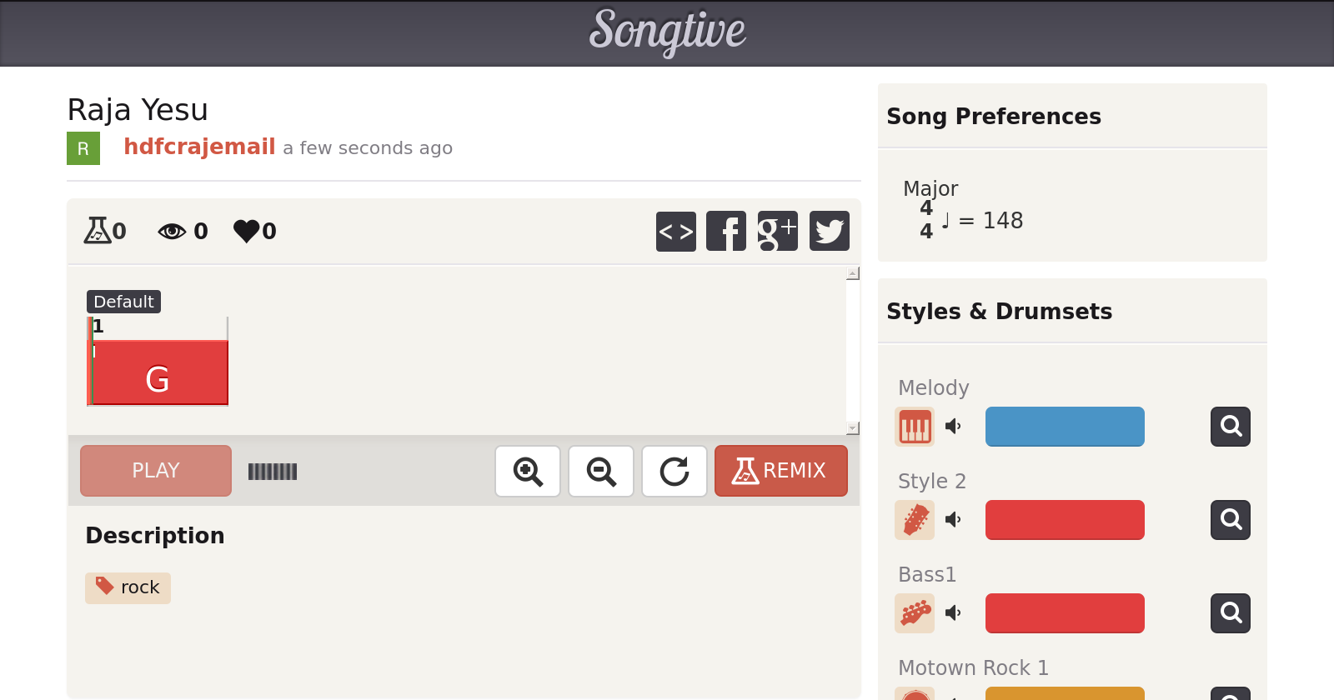Click the Bass1 bass guitar icon
This screenshot has width=1334, height=700.
click(915, 613)
